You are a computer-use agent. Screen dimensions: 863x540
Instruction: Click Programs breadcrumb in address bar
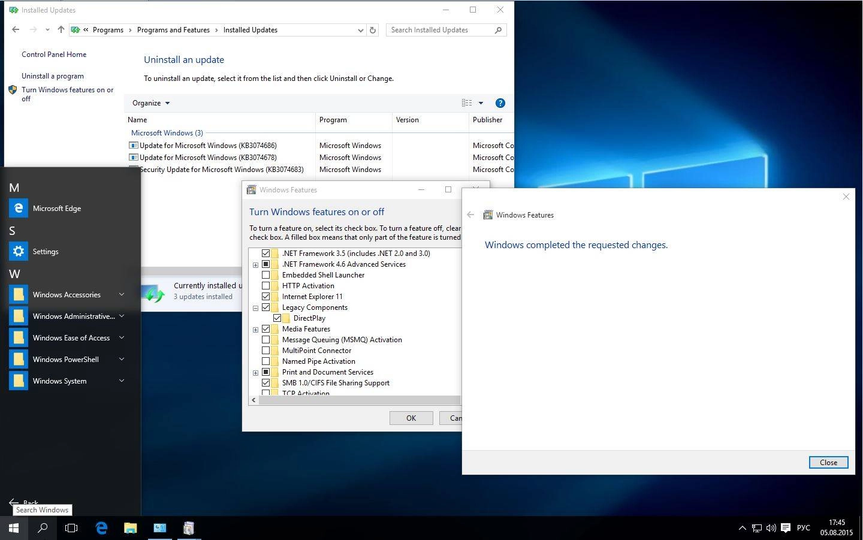tap(108, 30)
